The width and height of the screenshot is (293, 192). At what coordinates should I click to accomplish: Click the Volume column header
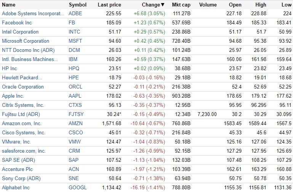(208, 5)
